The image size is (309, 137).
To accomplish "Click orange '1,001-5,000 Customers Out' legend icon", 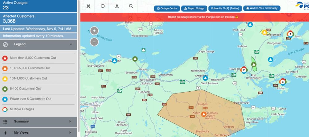I will (x=5, y=68).
